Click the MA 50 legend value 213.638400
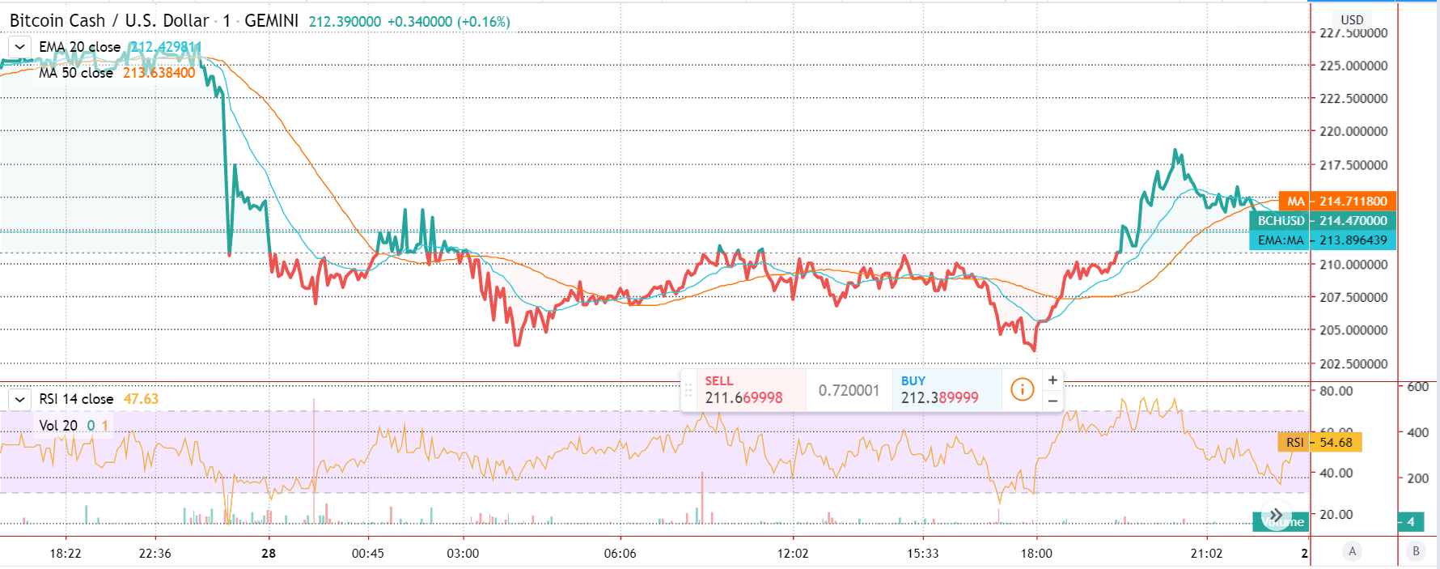This screenshot has width=1440, height=569. coord(159,73)
